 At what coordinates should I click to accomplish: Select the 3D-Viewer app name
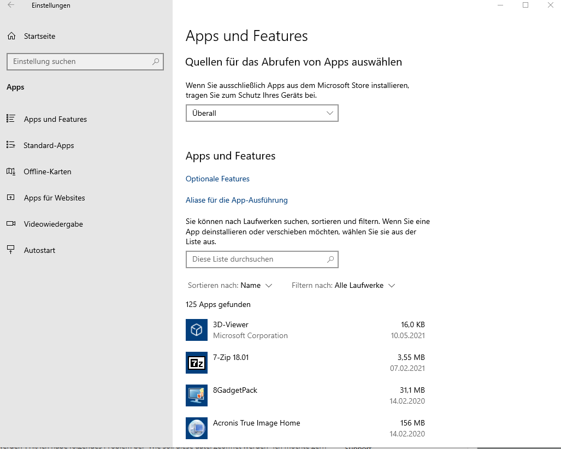[x=231, y=324]
